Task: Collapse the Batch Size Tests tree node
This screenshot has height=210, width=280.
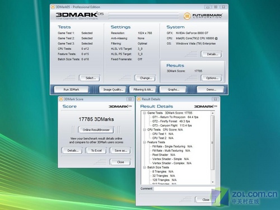Action: [144, 167]
